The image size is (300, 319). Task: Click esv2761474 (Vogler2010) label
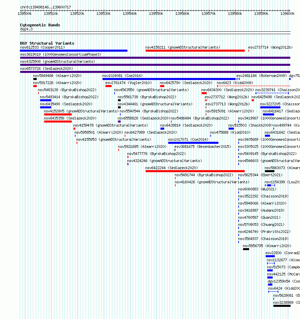pyautogui.click(x=128, y=83)
